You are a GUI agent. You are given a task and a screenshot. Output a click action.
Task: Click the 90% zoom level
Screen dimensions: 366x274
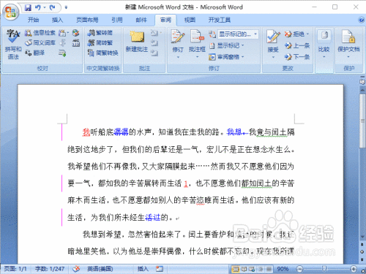click(283, 269)
